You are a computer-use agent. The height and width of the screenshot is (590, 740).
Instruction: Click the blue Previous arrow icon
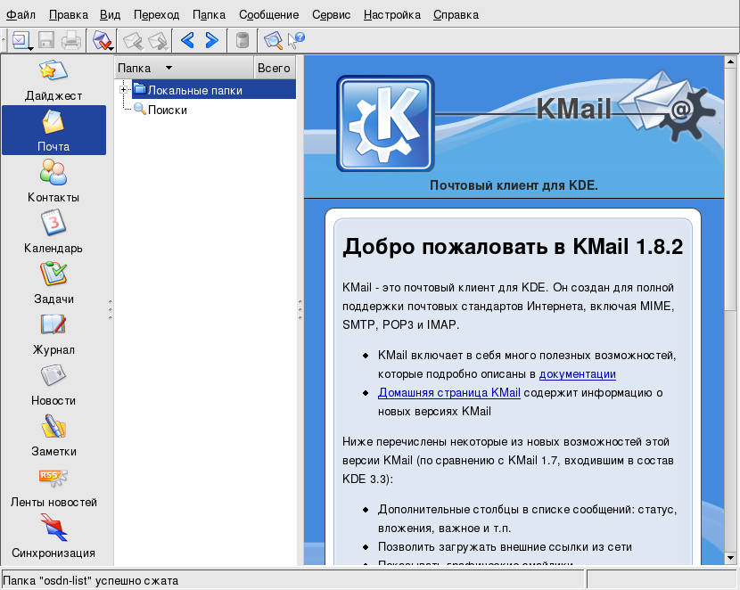pos(186,40)
